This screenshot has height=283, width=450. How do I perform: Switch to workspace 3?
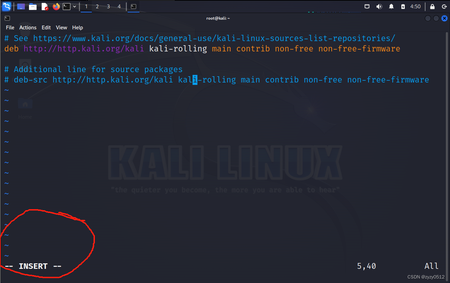(108, 7)
